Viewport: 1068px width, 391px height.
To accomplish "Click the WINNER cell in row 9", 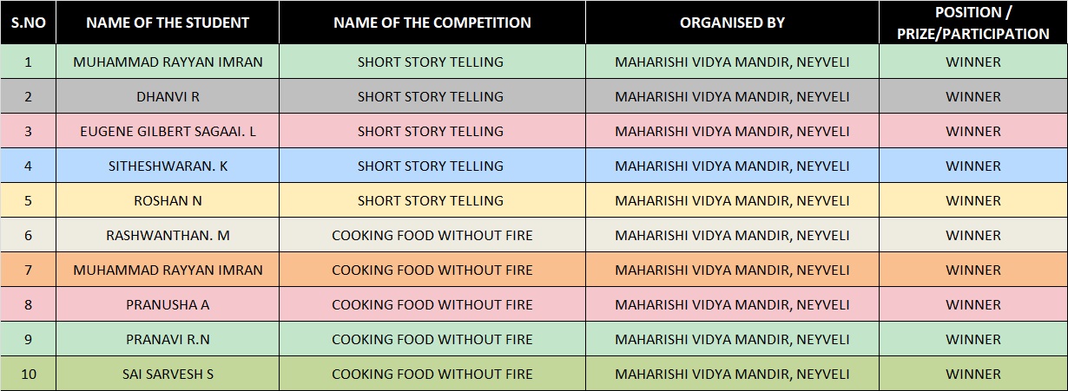I will (972, 340).
